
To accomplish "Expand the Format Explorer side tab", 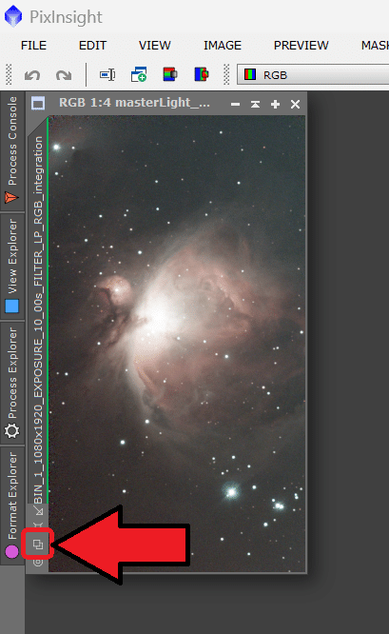I will (12, 505).
